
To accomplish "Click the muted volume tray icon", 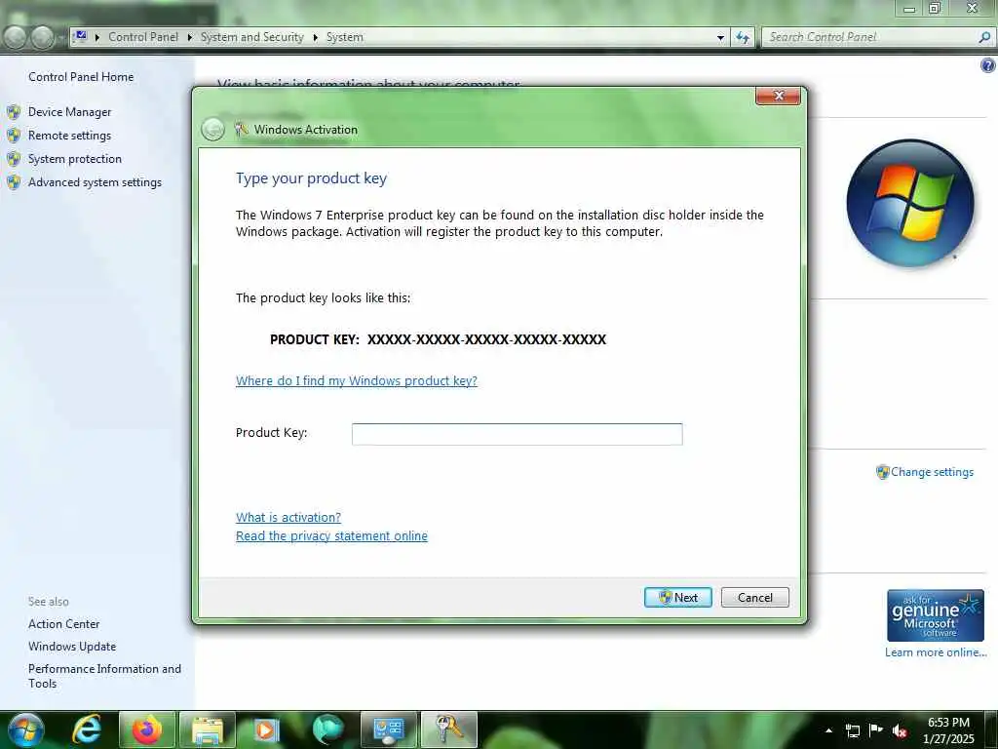I will [900, 730].
